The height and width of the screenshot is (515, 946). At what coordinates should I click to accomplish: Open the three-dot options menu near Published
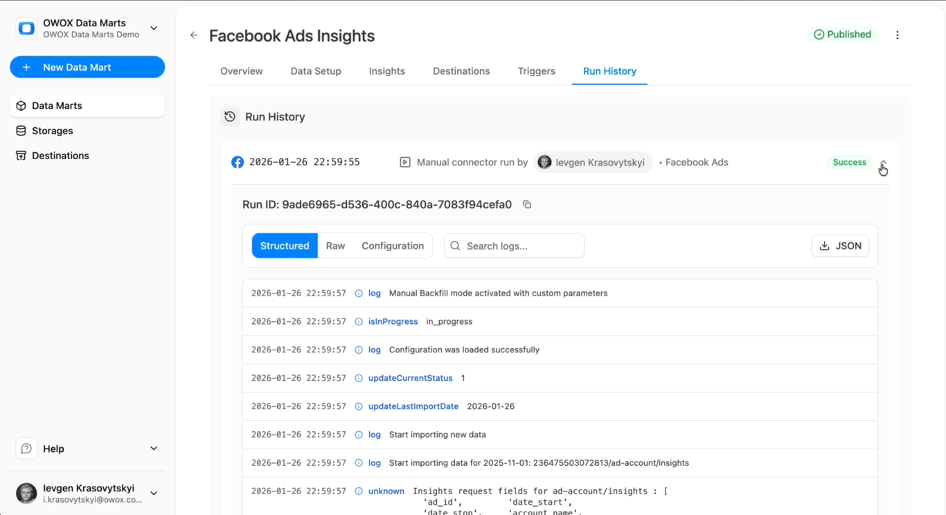pos(898,35)
